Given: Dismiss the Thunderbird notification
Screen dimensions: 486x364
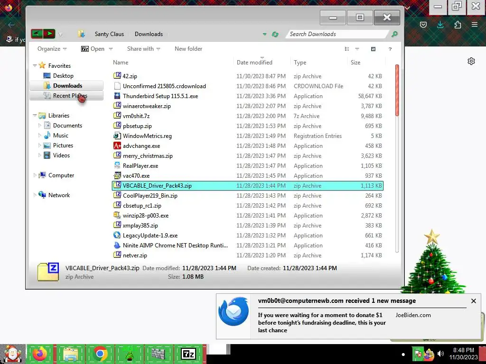Looking at the screenshot, I should click(473, 301).
